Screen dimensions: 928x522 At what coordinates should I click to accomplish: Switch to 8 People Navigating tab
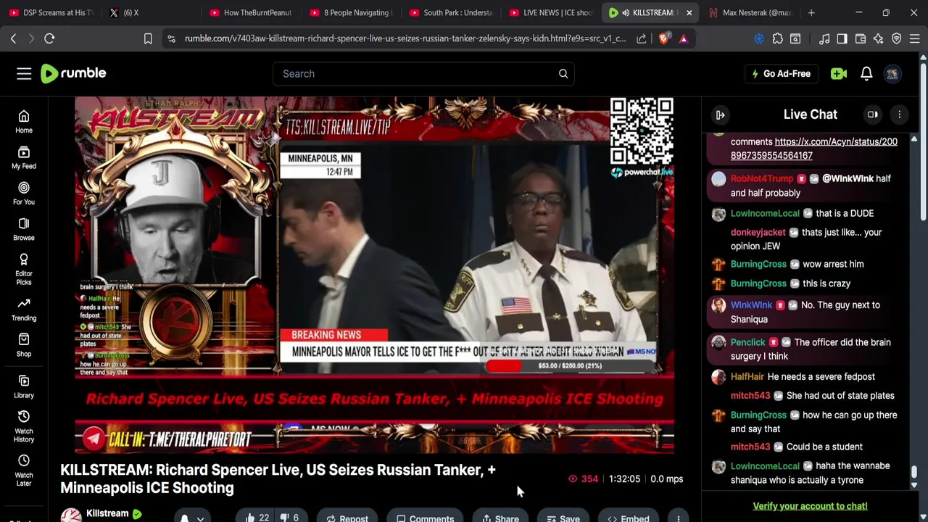tap(350, 12)
